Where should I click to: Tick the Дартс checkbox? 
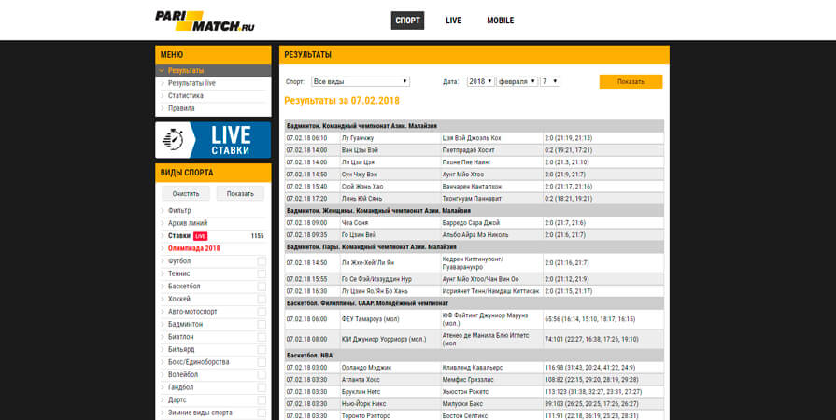click(262, 400)
